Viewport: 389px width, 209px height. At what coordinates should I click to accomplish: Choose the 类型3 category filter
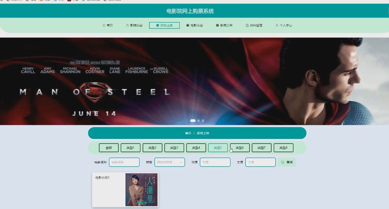[x=174, y=148]
